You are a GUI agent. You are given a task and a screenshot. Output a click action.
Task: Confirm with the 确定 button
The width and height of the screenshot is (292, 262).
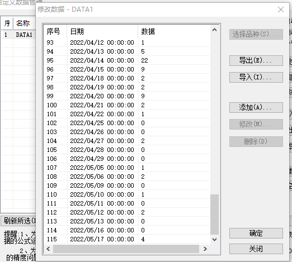pyautogui.click(x=256, y=233)
